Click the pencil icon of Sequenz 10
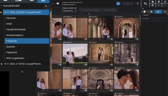The height and width of the screenshot is (96, 168). click(64, 68)
